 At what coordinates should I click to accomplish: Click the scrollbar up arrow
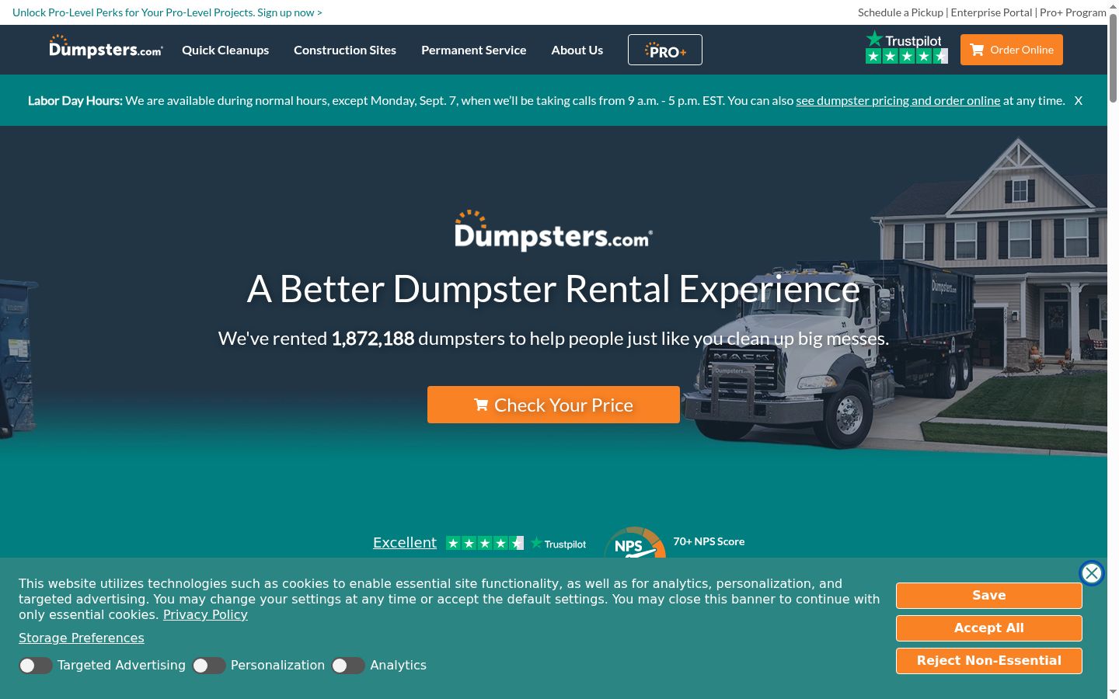pos(1113,6)
